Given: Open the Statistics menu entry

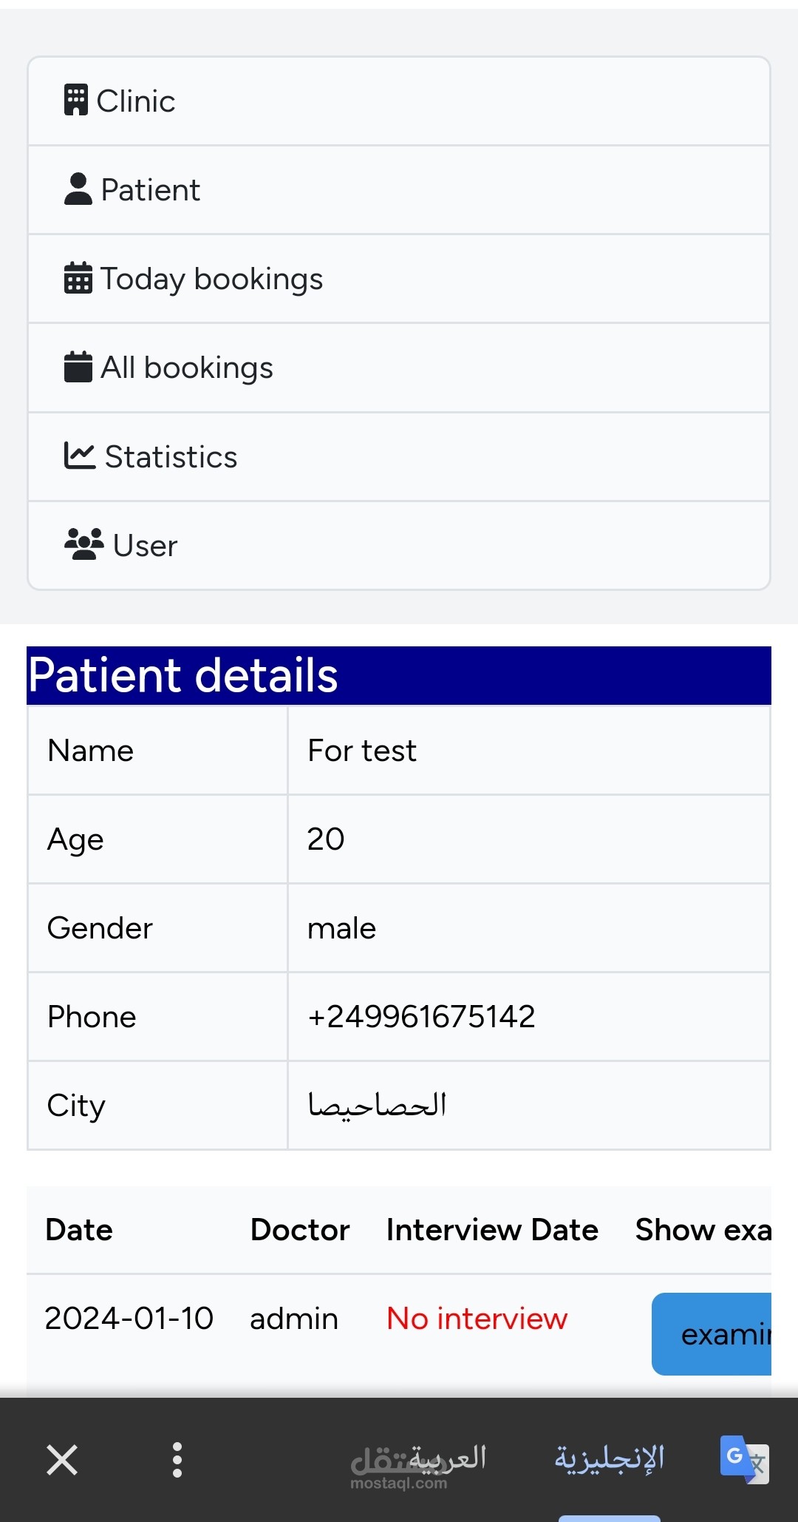Looking at the screenshot, I should (x=399, y=457).
